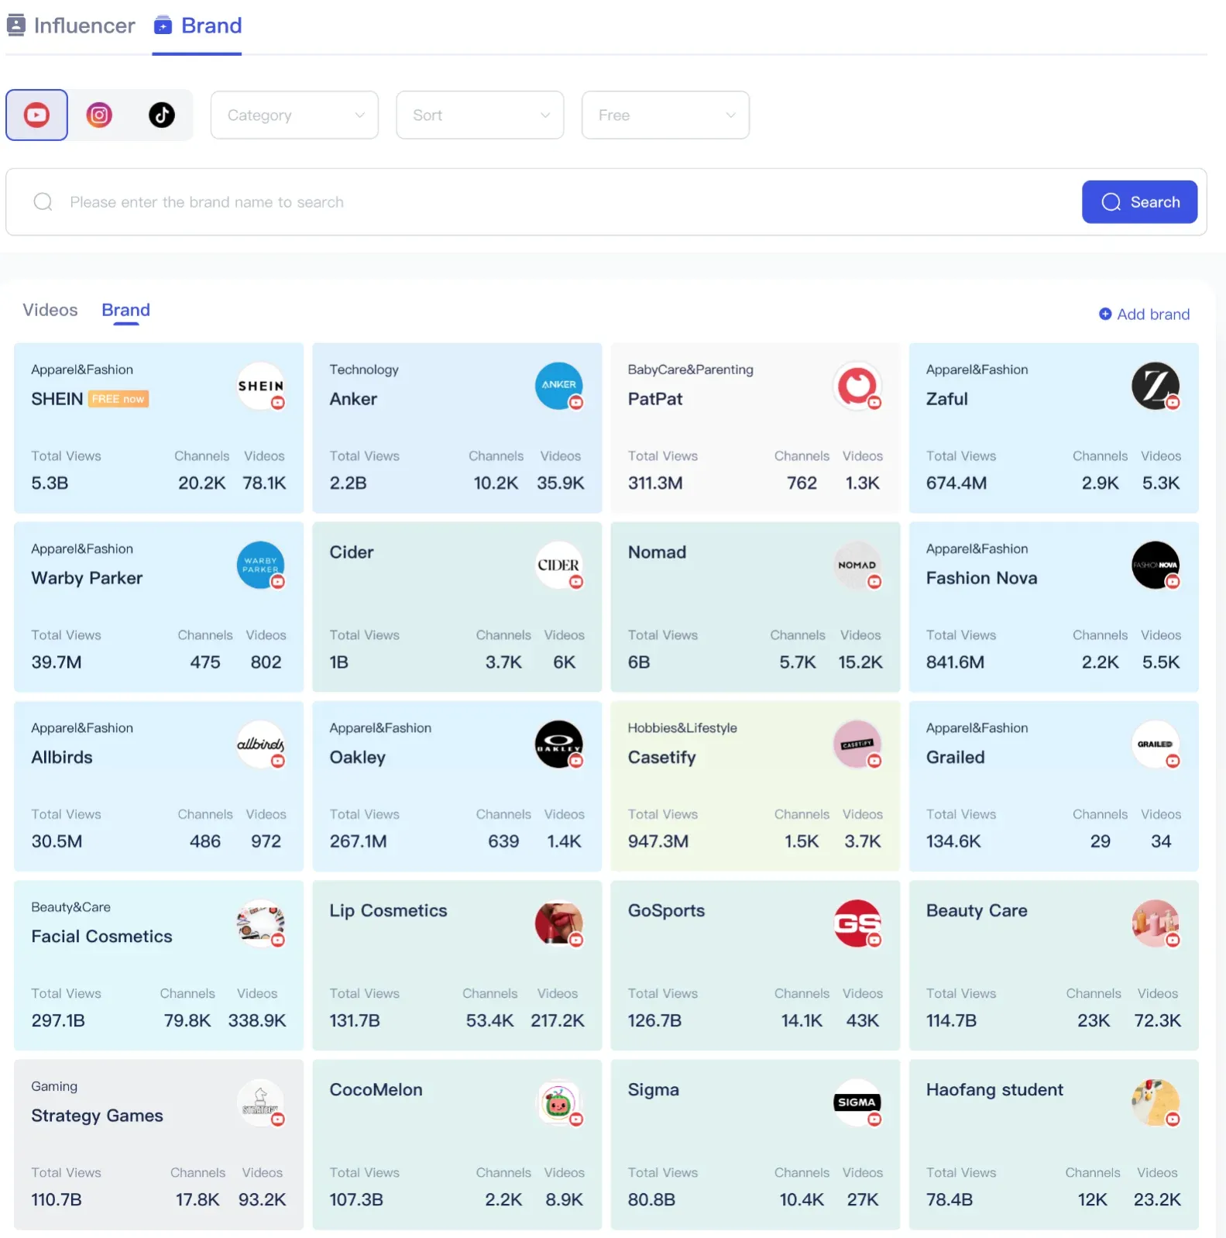Click the Oakley logo icon
This screenshot has width=1226, height=1238.
(558, 744)
